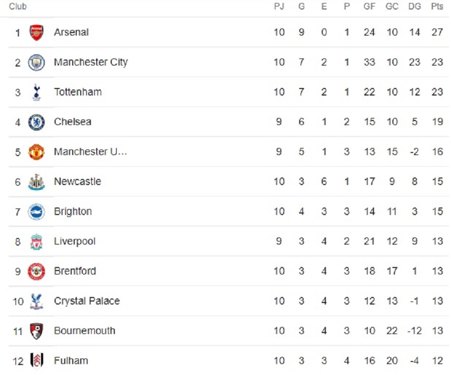Click the Arsenal club crest
451x375 pixels.
point(36,32)
